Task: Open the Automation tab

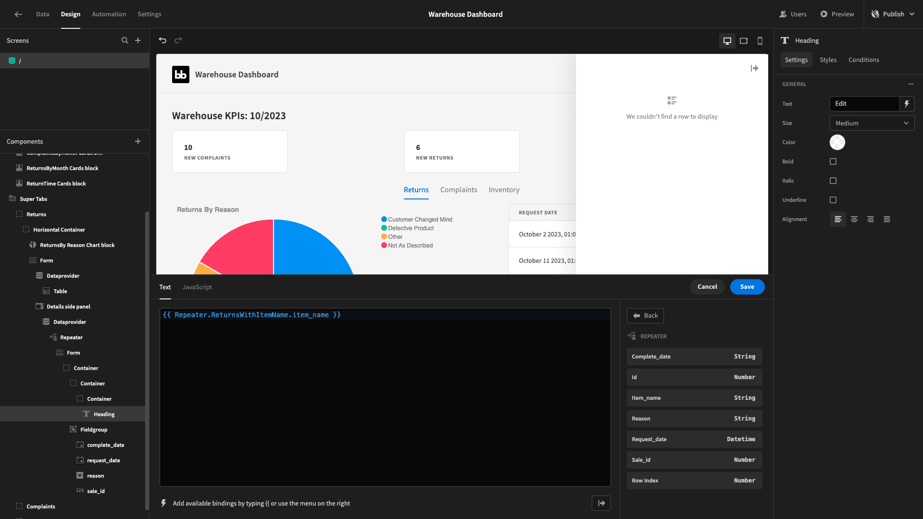Action: [109, 14]
